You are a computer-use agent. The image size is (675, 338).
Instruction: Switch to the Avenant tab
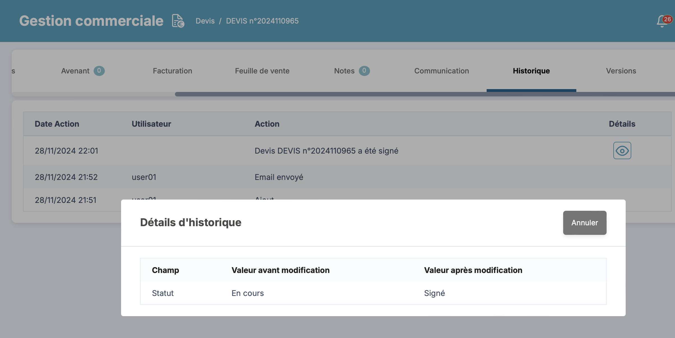75,71
